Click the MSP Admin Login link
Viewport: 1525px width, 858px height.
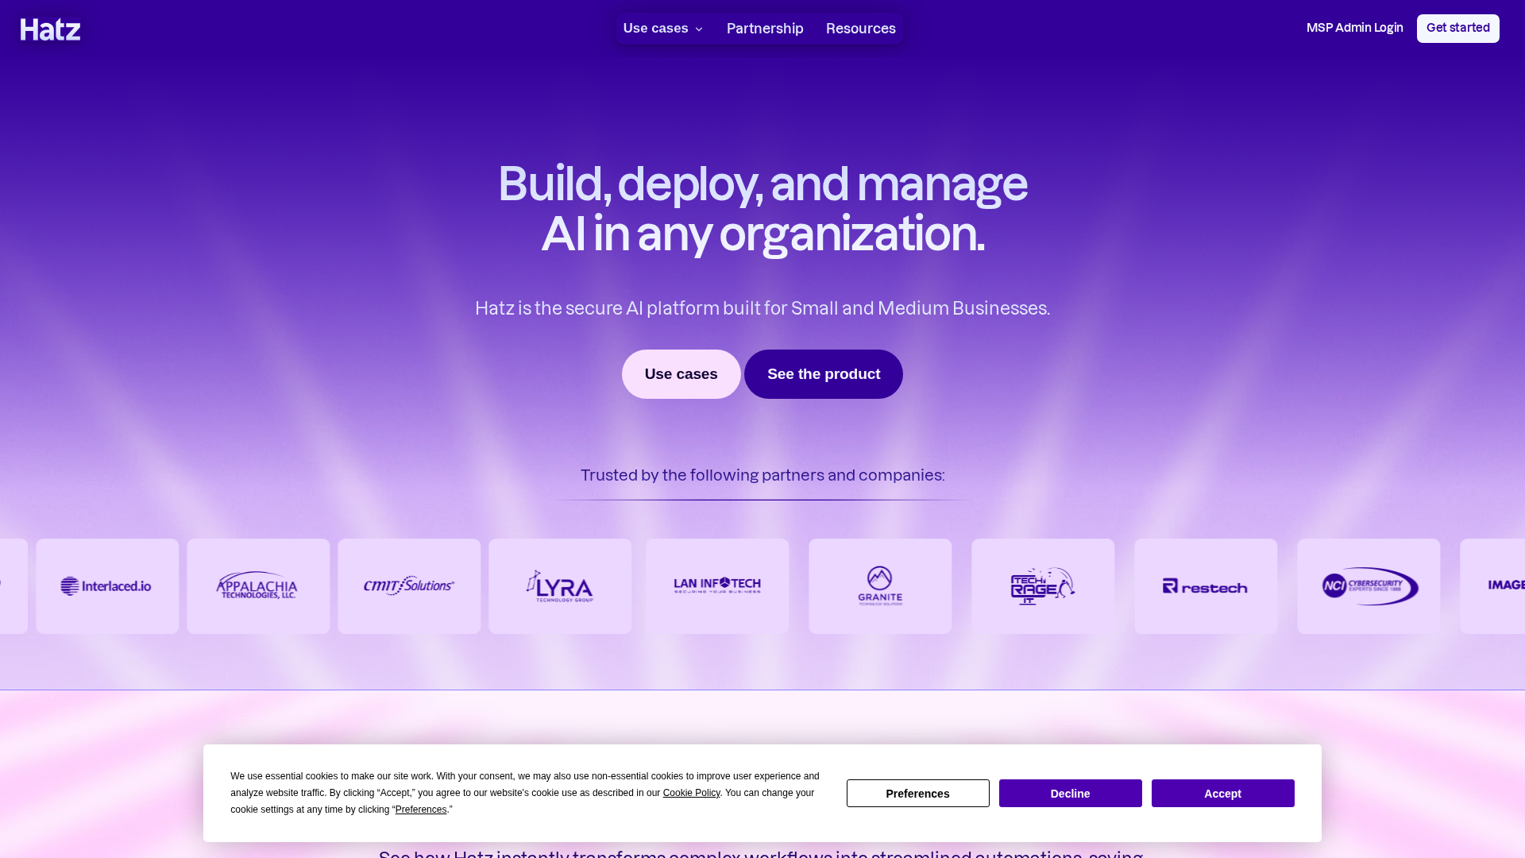click(1354, 28)
